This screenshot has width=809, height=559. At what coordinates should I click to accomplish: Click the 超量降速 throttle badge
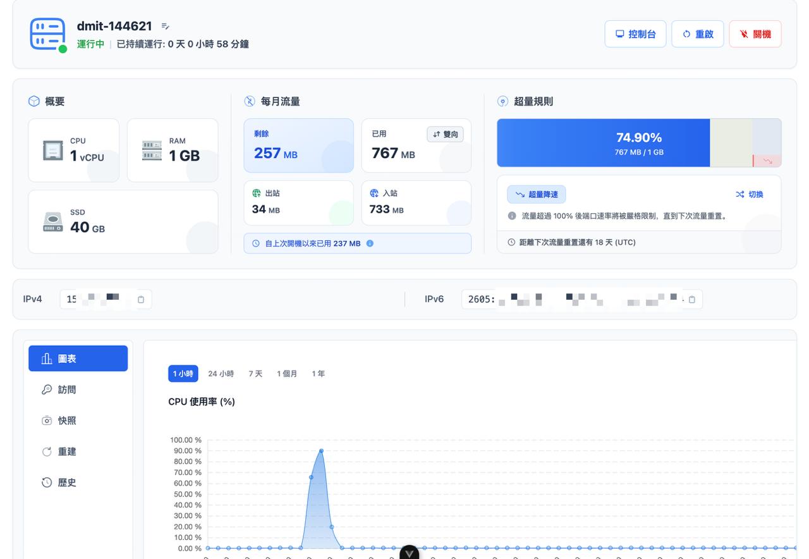pos(536,194)
